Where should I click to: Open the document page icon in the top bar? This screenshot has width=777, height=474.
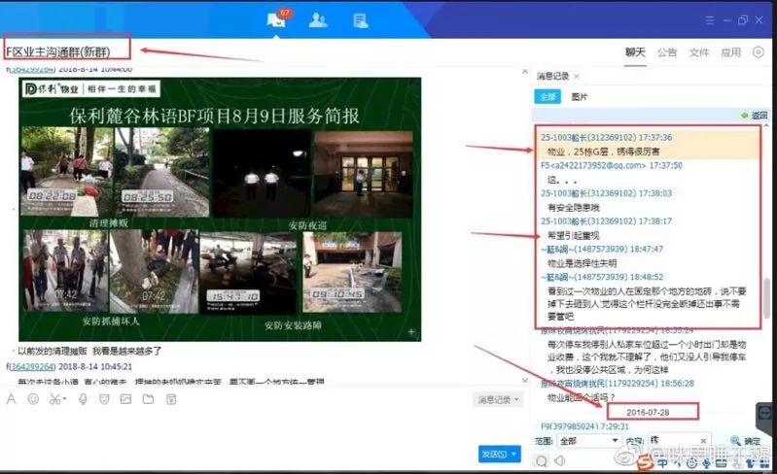click(360, 20)
